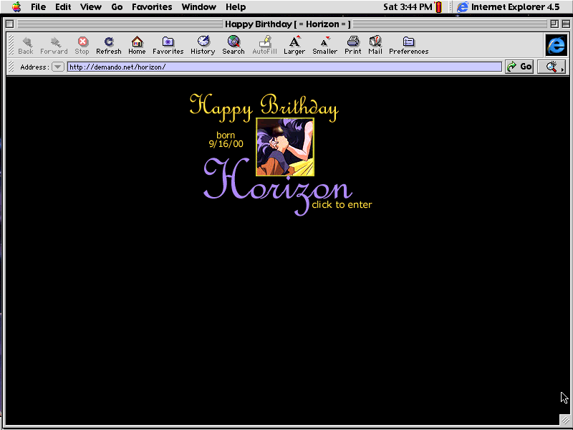573x430 pixels.
Task: Expand the Address history dropdown arrow
Action: point(58,67)
